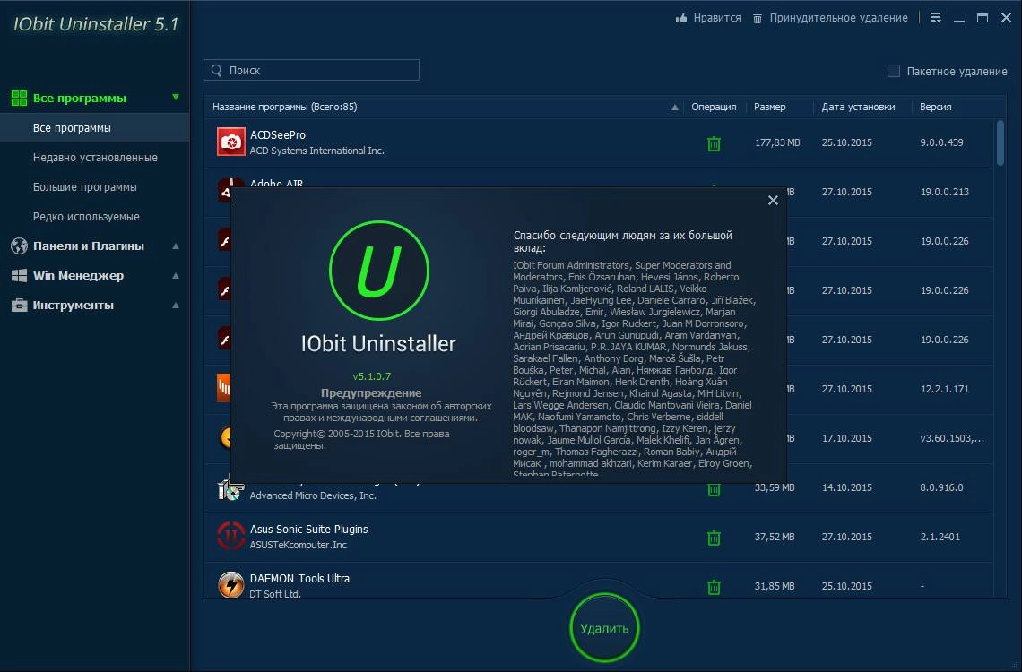The width and height of the screenshot is (1022, 672).
Task: Click version value 9.0.0.439
Action: click(x=942, y=142)
